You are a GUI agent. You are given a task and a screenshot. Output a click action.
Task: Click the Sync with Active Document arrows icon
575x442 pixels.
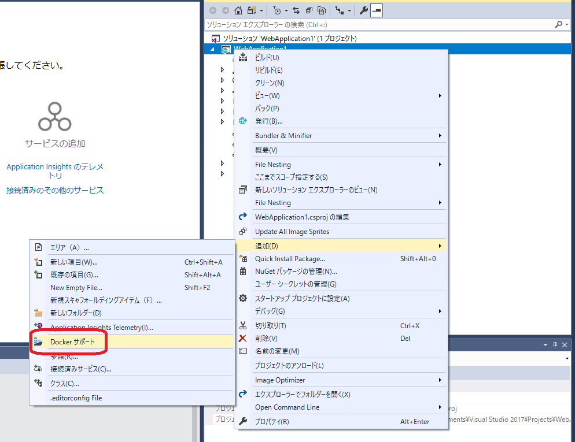tap(296, 10)
